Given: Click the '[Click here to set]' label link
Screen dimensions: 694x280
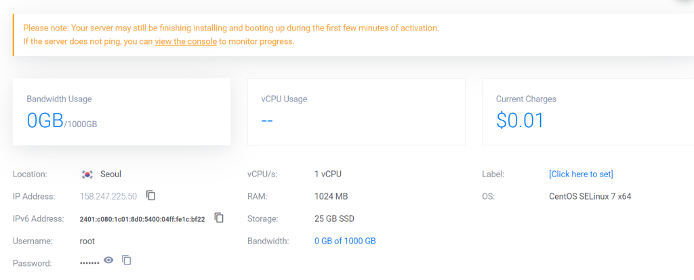Looking at the screenshot, I should pyautogui.click(x=581, y=174).
